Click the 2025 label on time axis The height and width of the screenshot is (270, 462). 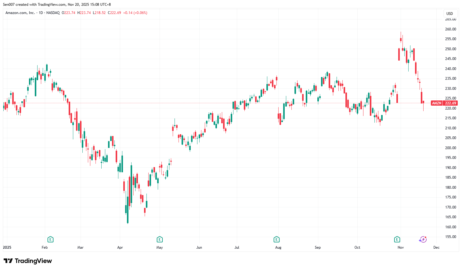click(x=7, y=247)
